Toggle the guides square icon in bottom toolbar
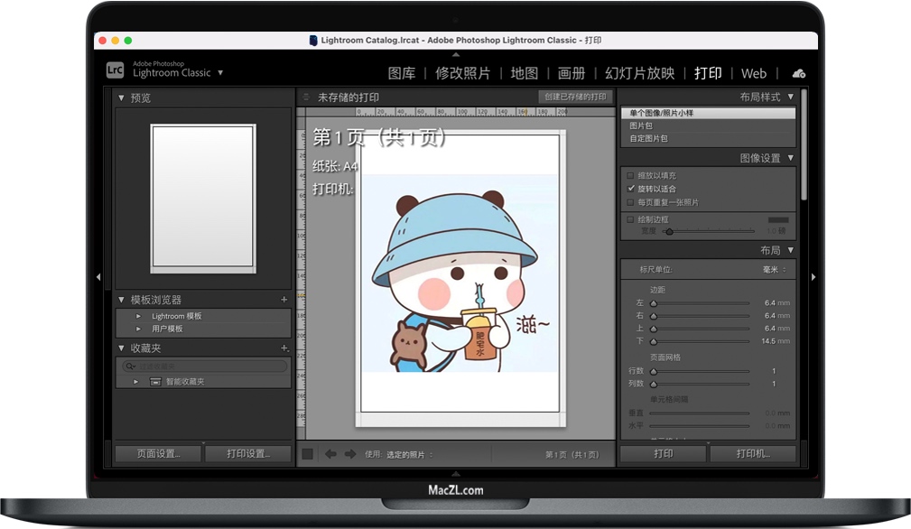Screen dimensions: 911x529 pyautogui.click(x=308, y=454)
